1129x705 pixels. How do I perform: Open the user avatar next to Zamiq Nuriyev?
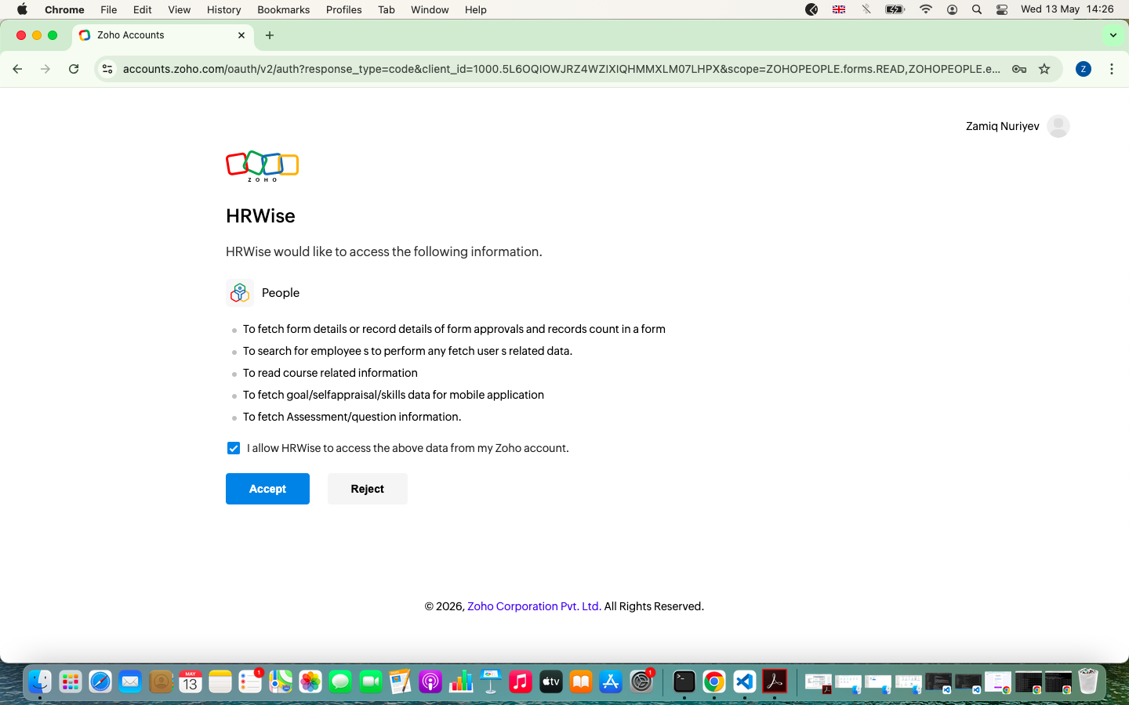[x=1058, y=126]
